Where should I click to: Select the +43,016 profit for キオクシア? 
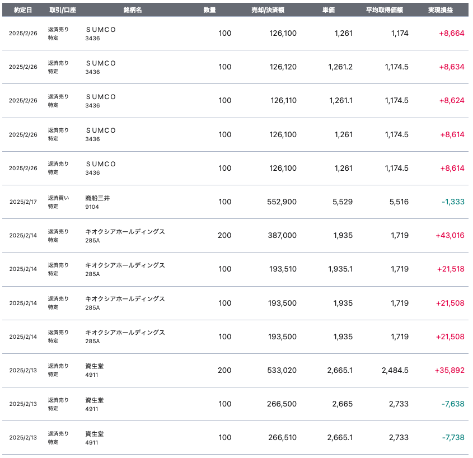coord(449,236)
